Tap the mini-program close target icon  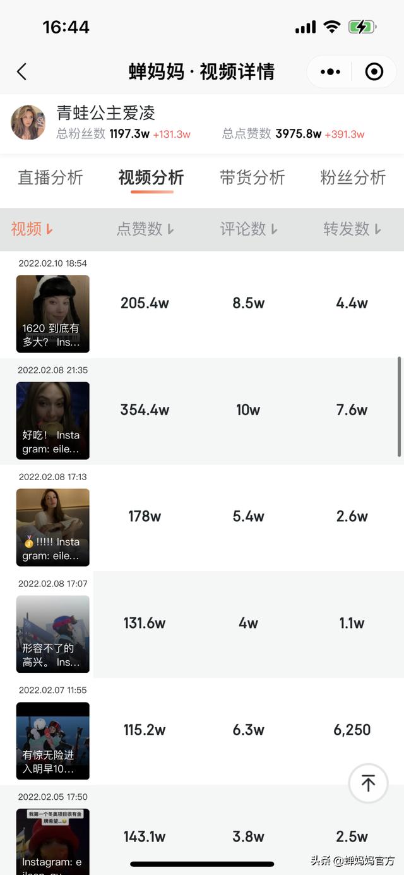coord(374,72)
